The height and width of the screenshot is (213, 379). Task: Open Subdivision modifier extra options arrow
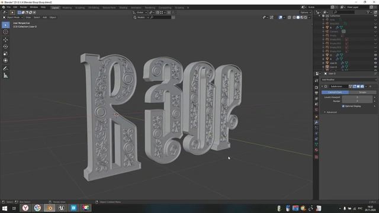point(366,86)
